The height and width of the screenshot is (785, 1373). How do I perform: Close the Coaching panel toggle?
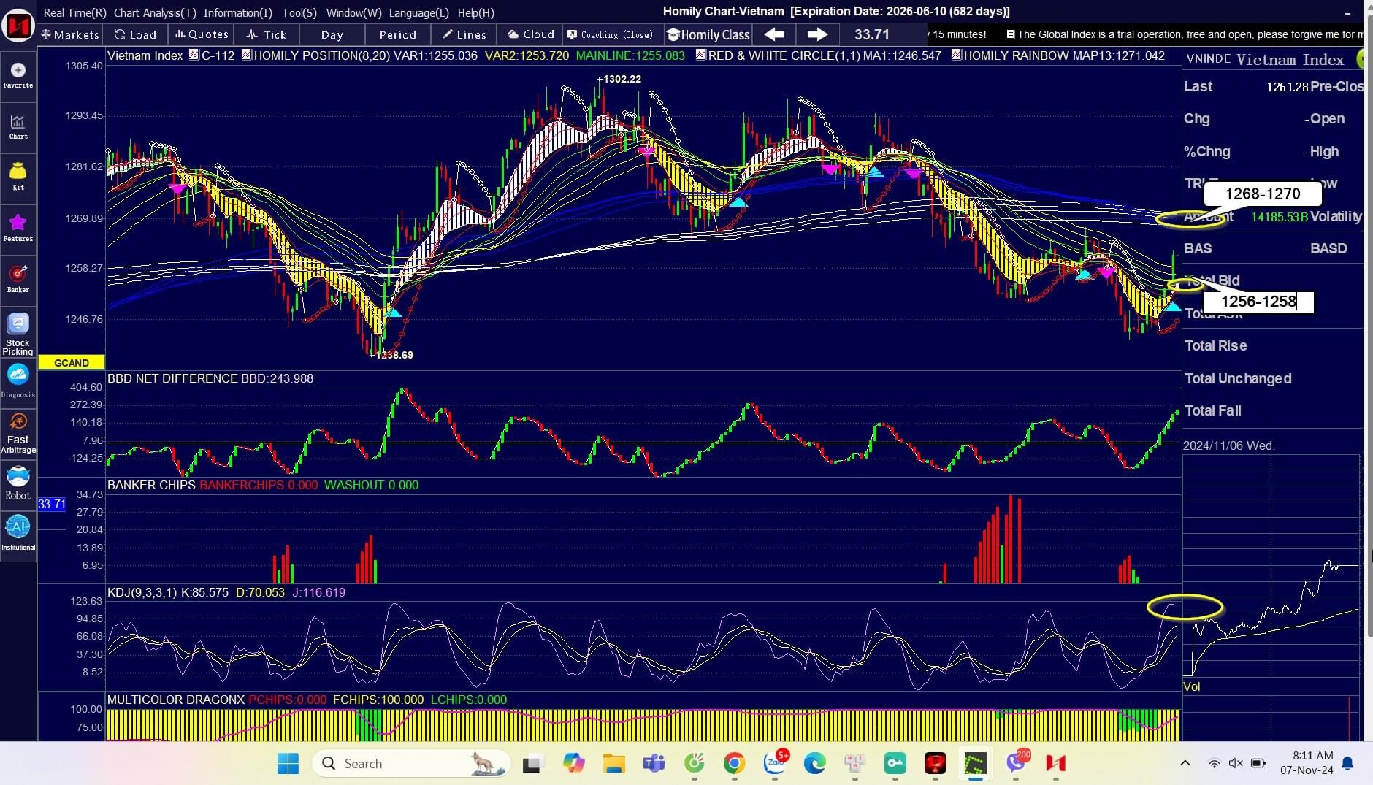(610, 34)
